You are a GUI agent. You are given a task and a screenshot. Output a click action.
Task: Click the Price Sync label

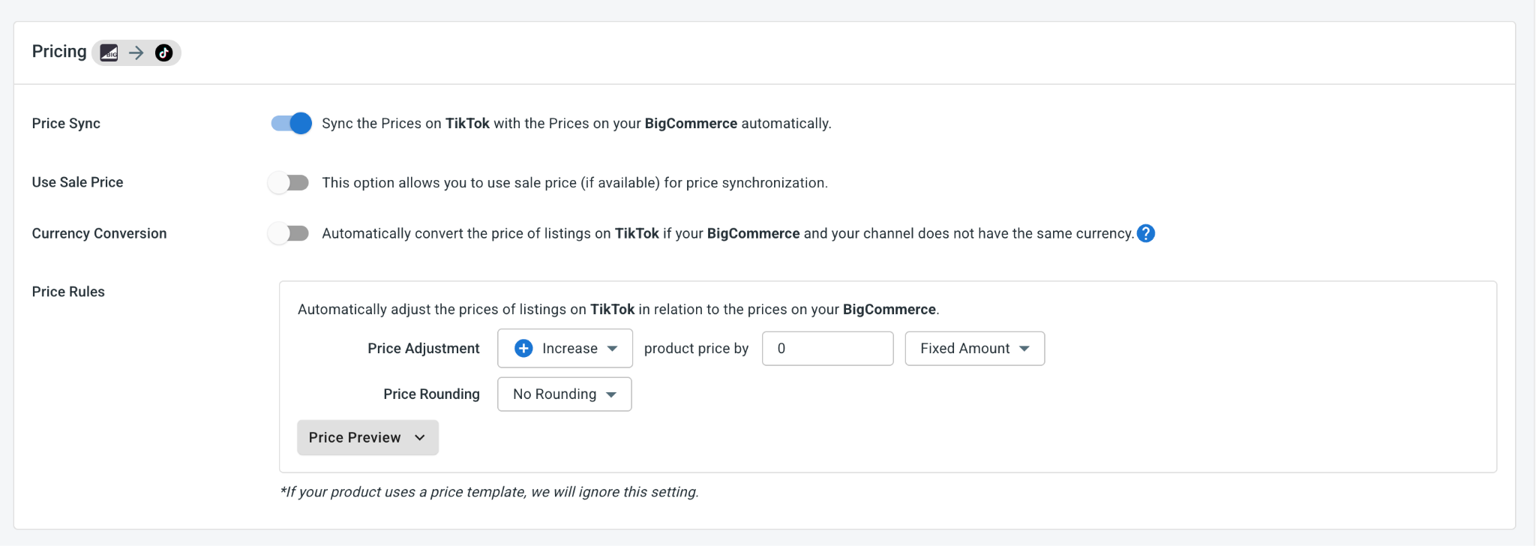click(66, 123)
